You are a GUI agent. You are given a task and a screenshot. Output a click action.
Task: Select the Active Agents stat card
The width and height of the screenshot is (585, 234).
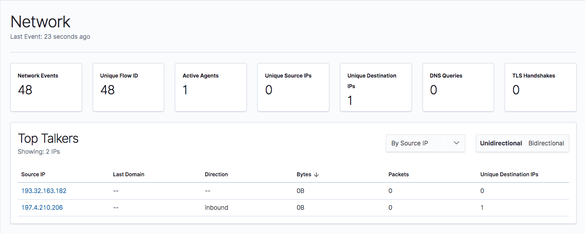point(211,87)
